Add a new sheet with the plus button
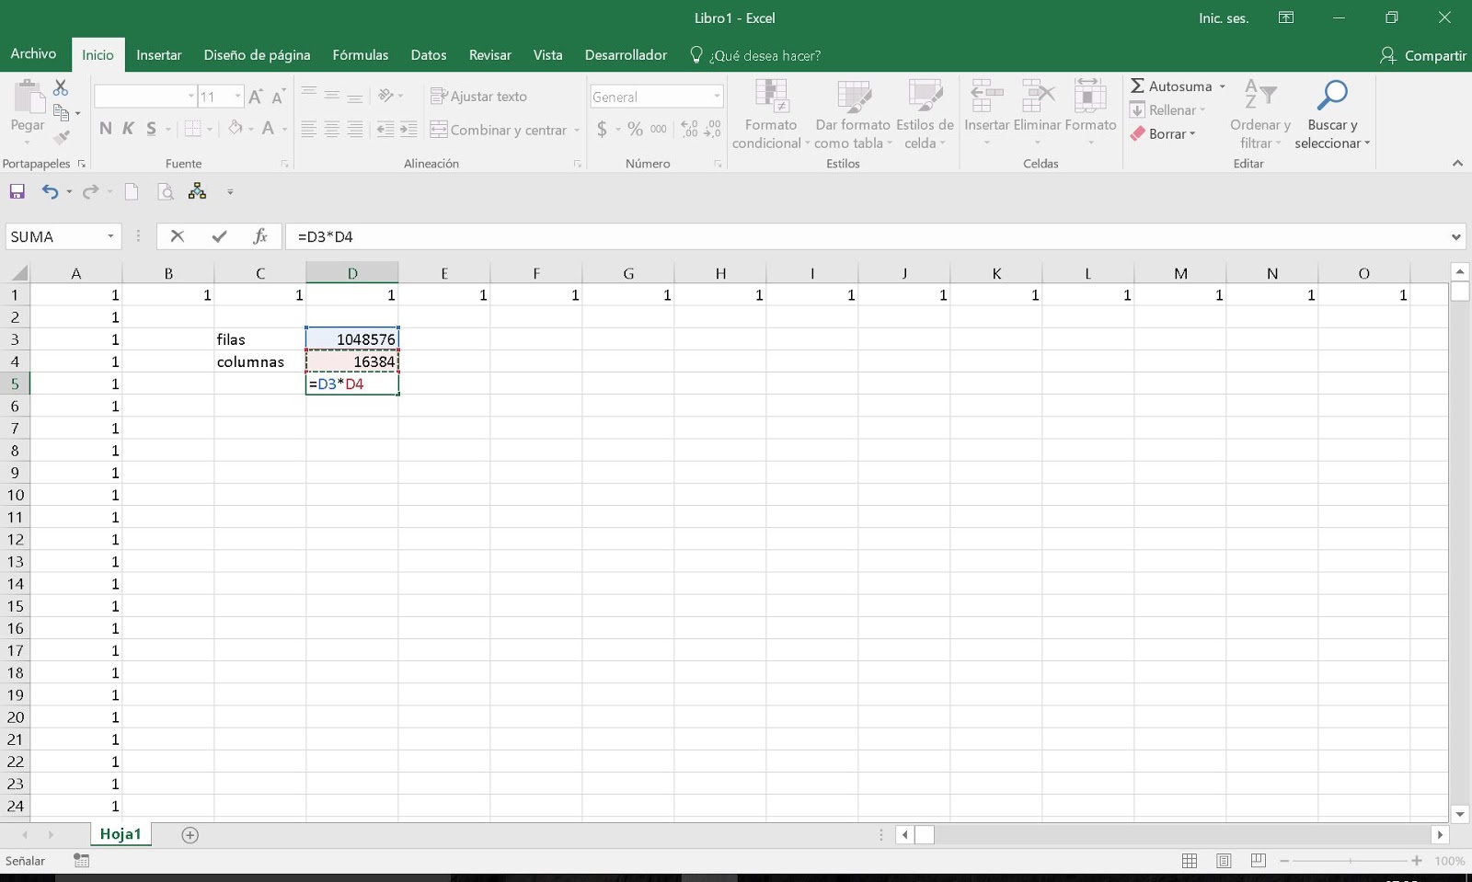The image size is (1472, 882). 190,834
